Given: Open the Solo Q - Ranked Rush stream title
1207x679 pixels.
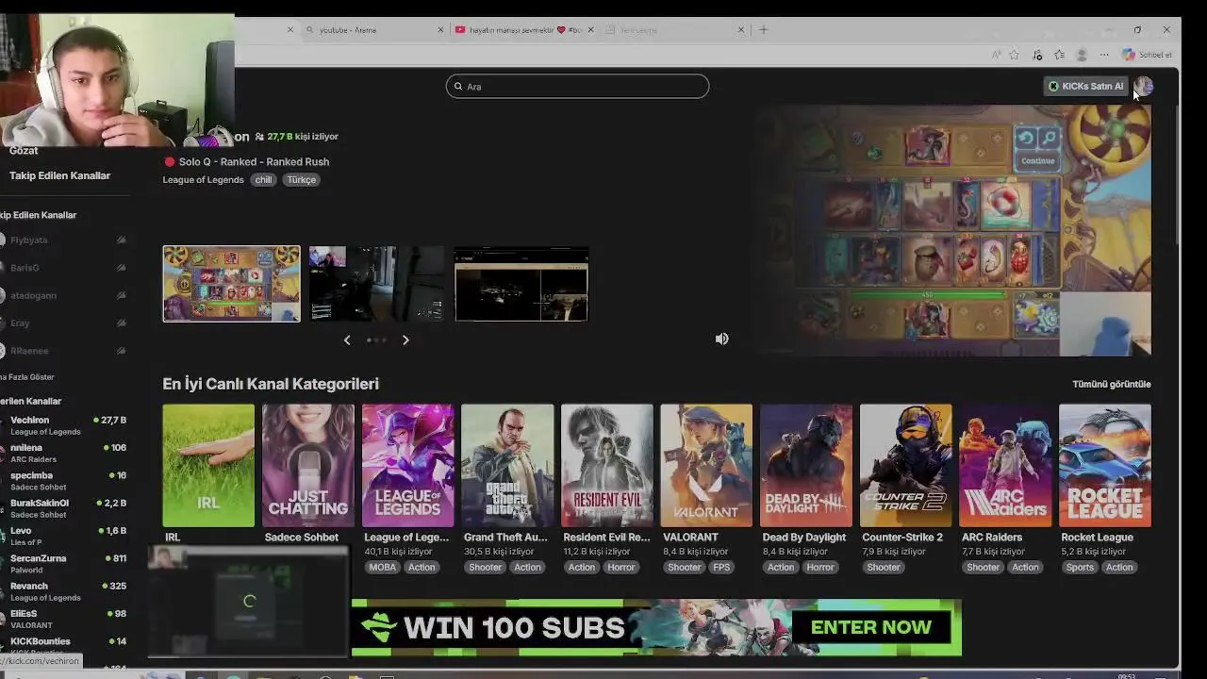Looking at the screenshot, I should click(x=254, y=162).
